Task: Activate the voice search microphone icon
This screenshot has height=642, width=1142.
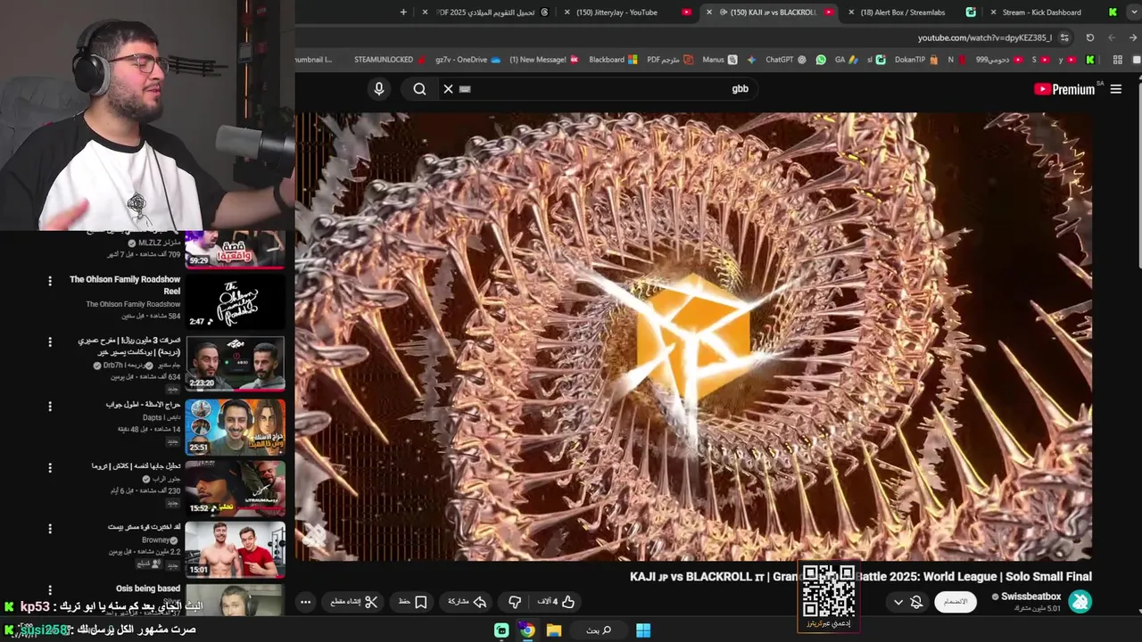Action: 379,89
